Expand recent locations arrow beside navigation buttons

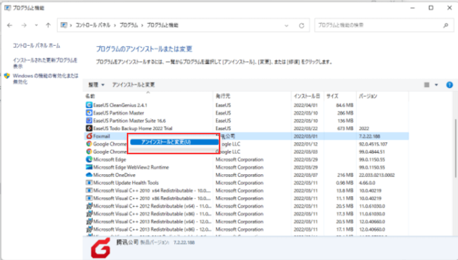pyautogui.click(x=36, y=25)
